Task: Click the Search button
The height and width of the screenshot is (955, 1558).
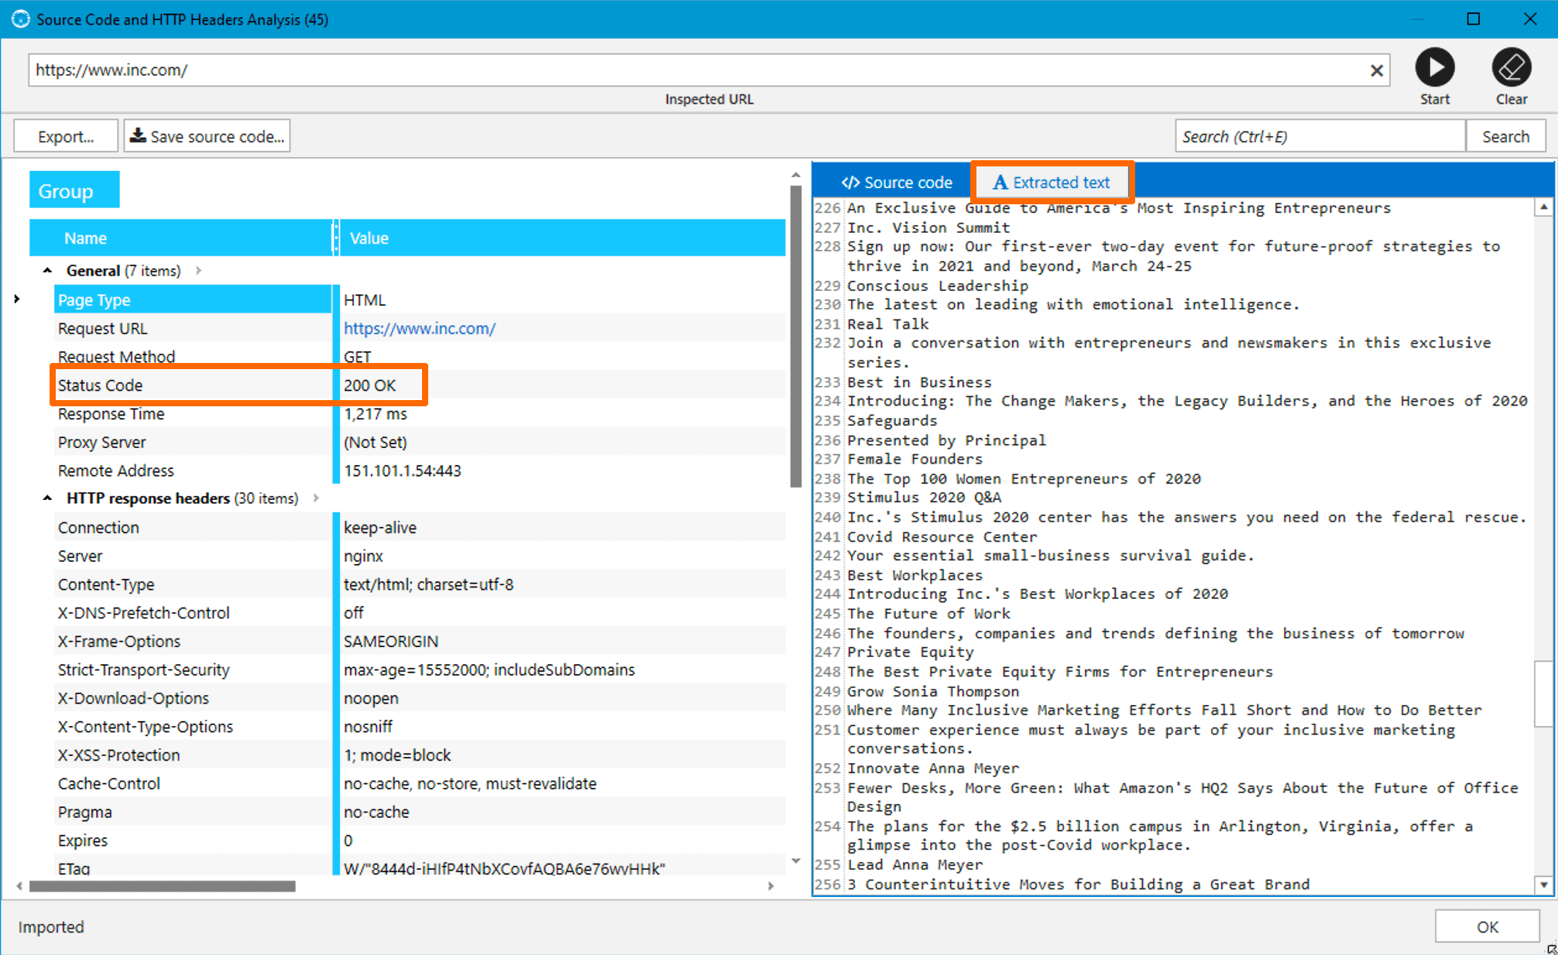Action: click(x=1505, y=136)
